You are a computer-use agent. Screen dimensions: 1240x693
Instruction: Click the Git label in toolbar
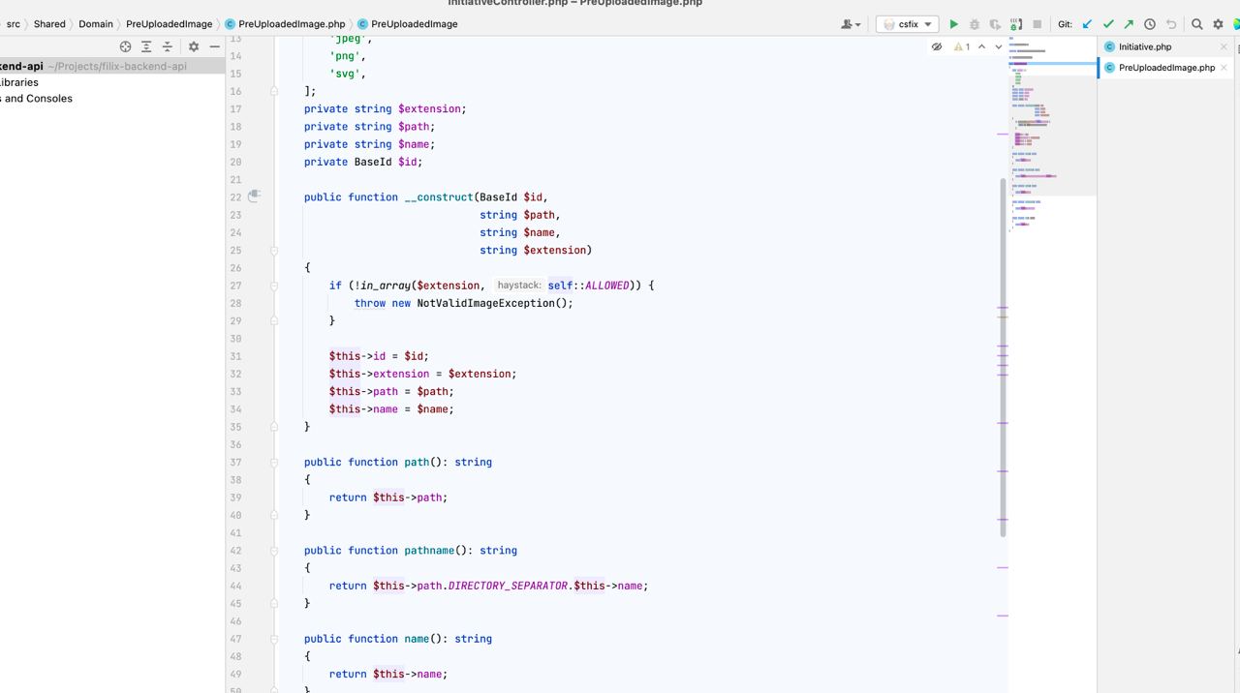click(1064, 24)
